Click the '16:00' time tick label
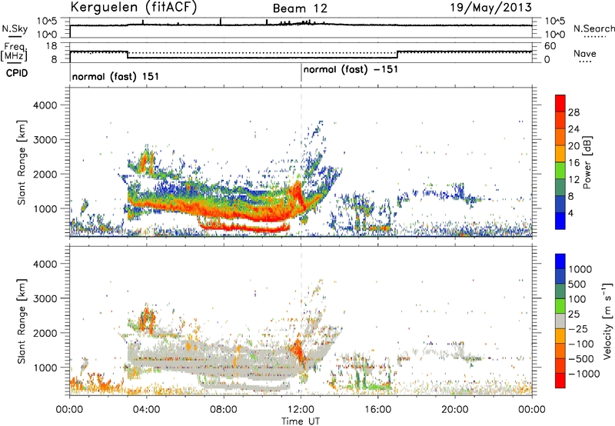Image resolution: width=615 pixels, height=426 pixels. click(377, 410)
